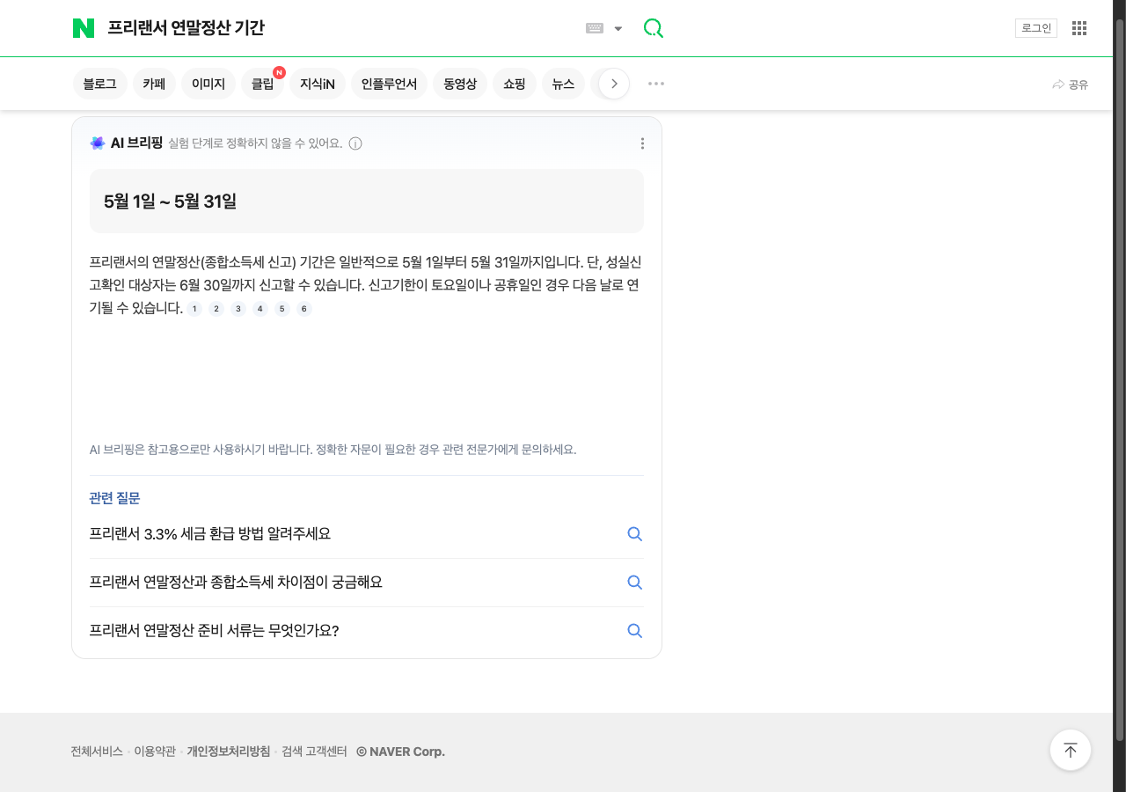
Task: Click search icon beside 종합소득세 차이점 question
Action: point(634,583)
